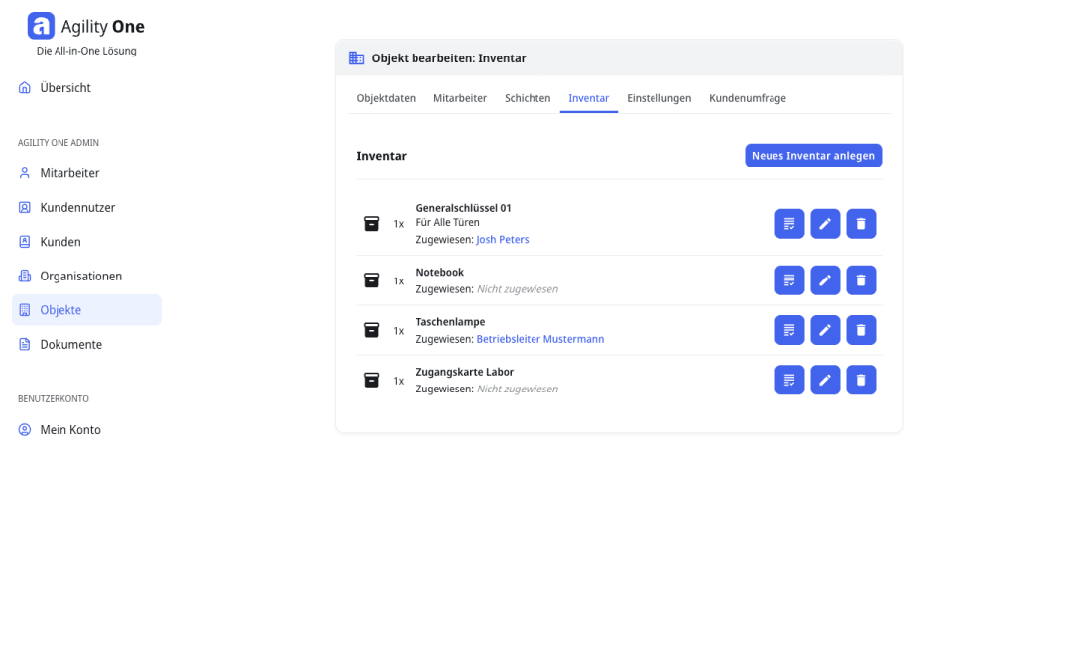Open the list icon for Taschenlampe
The height and width of the screenshot is (669, 1071).
[789, 330]
